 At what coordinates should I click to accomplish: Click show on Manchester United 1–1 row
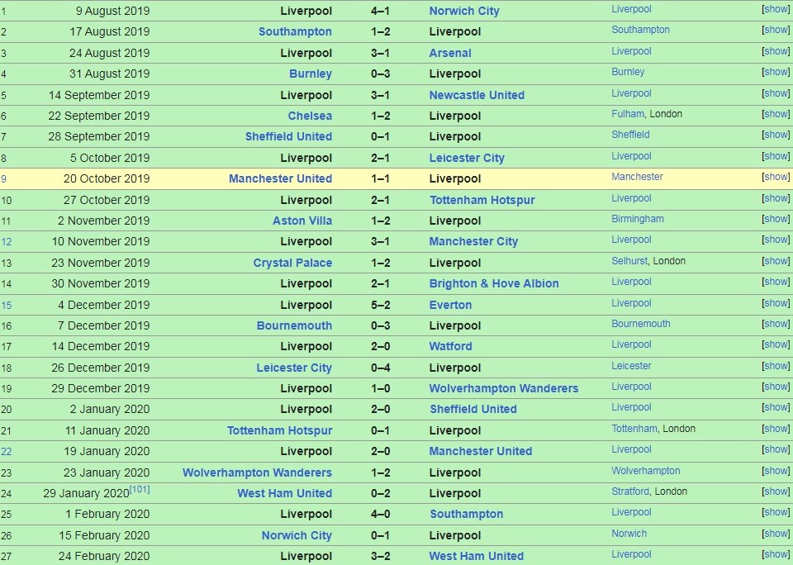[x=776, y=177]
